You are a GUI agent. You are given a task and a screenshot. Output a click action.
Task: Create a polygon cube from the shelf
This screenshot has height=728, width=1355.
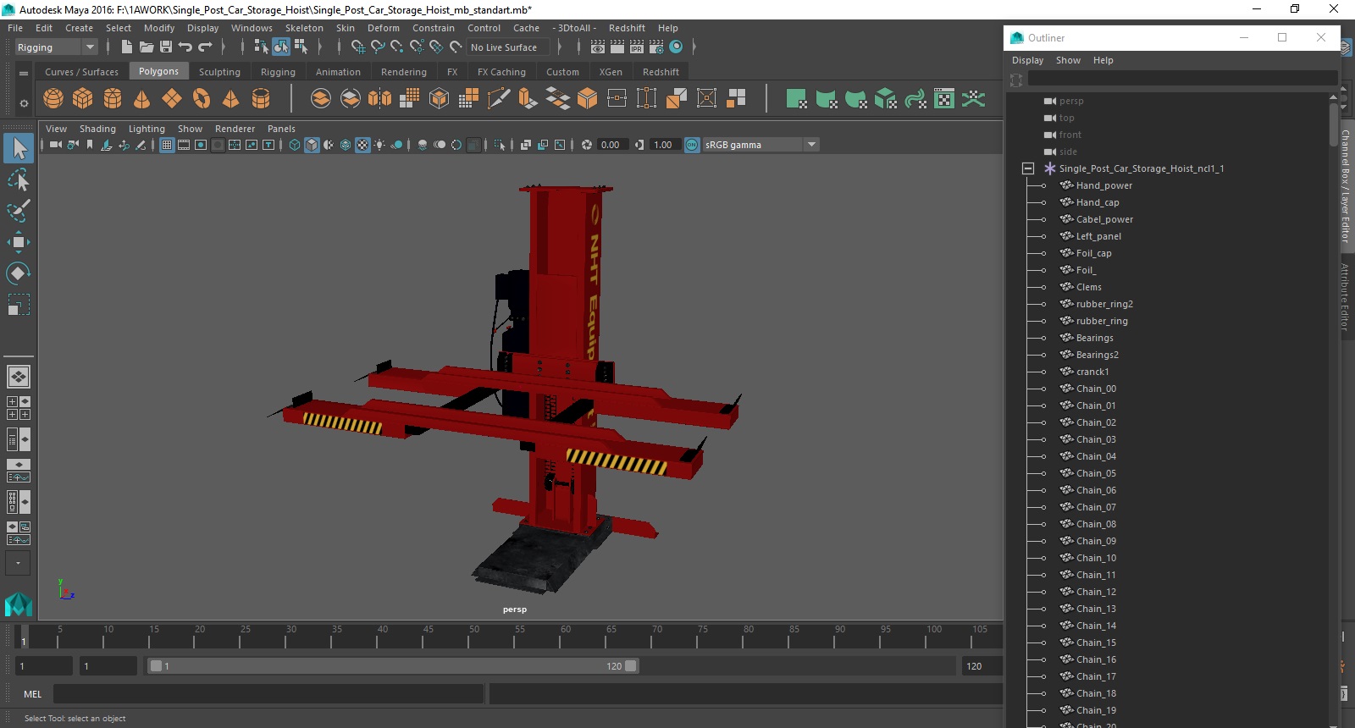pyautogui.click(x=83, y=99)
